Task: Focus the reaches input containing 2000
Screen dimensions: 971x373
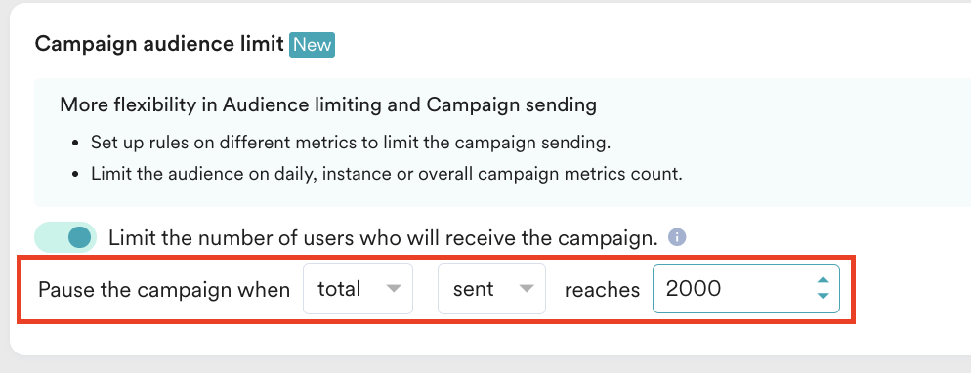Action: click(746, 289)
